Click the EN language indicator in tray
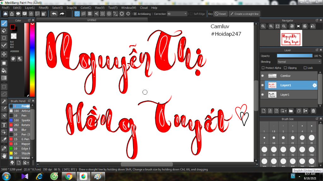 pyautogui.click(x=293, y=176)
